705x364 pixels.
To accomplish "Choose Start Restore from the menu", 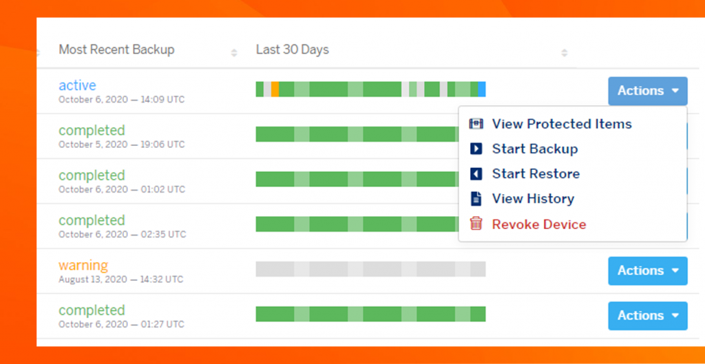I will (536, 173).
